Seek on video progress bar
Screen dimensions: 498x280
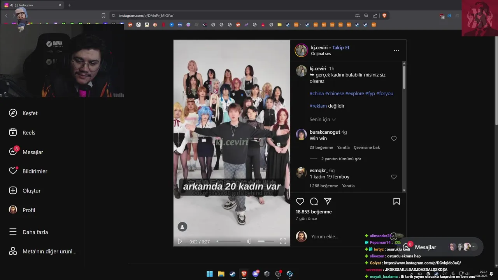[229, 241]
